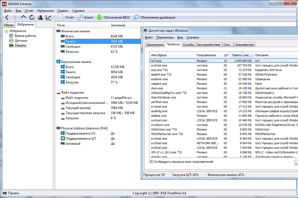Click the Бэкап toolbar button
Screen dimensions: 298x198
pyautogui.click(x=85, y=17)
